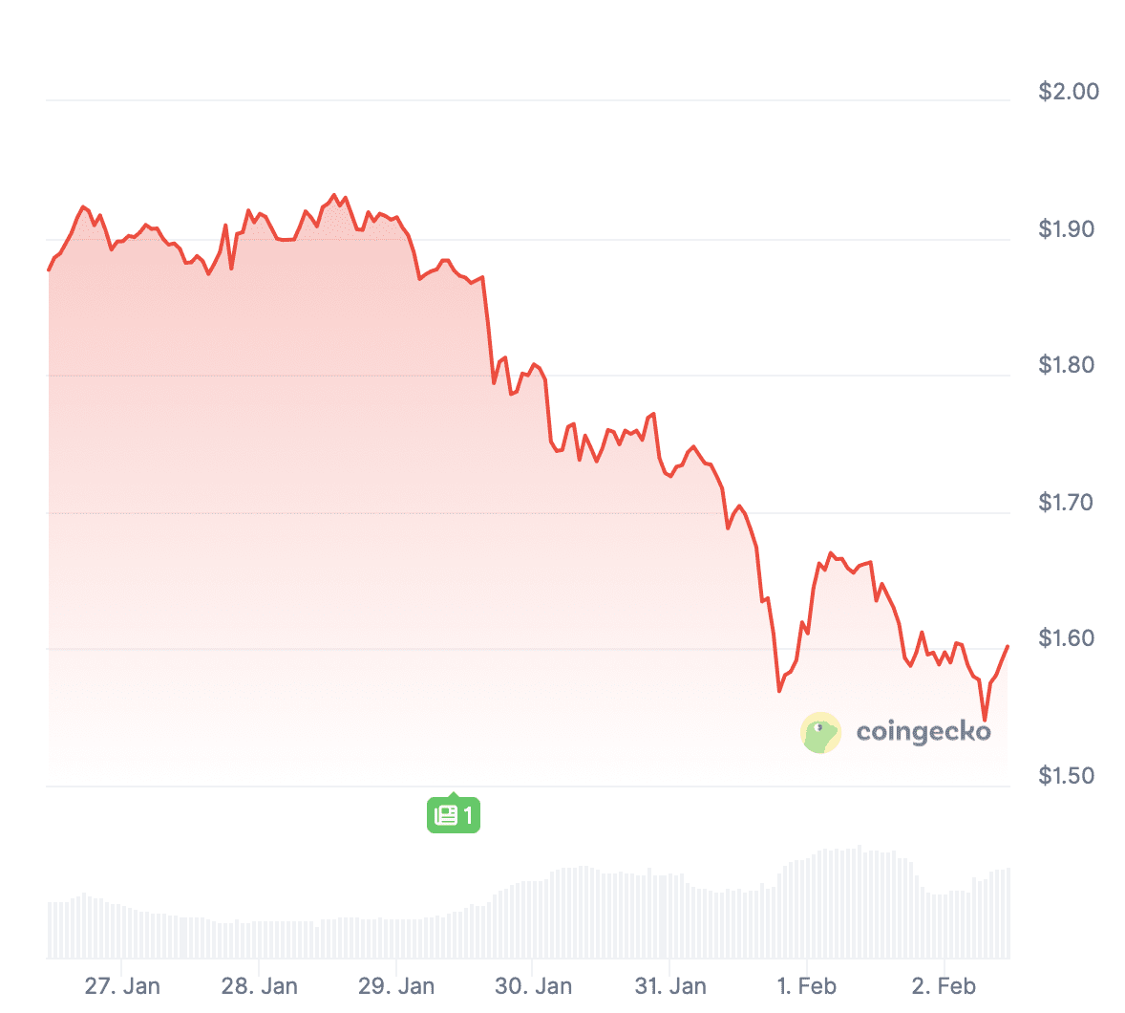This screenshot has height=1013, width=1125.
Task: Click the rightmost end of the price line
Action: 1008,647
